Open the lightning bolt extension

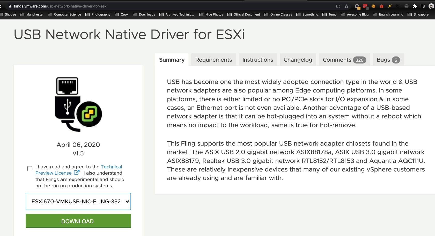(390, 6)
